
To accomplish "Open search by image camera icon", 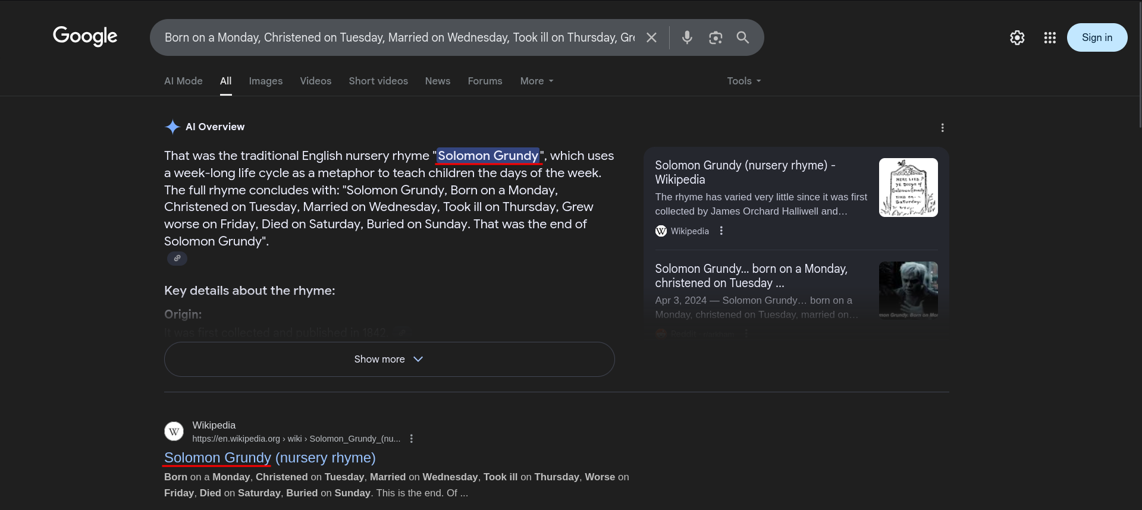I will [716, 37].
